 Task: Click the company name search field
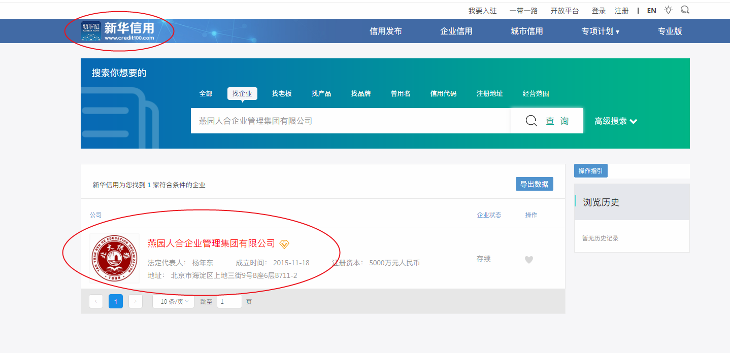click(x=351, y=121)
